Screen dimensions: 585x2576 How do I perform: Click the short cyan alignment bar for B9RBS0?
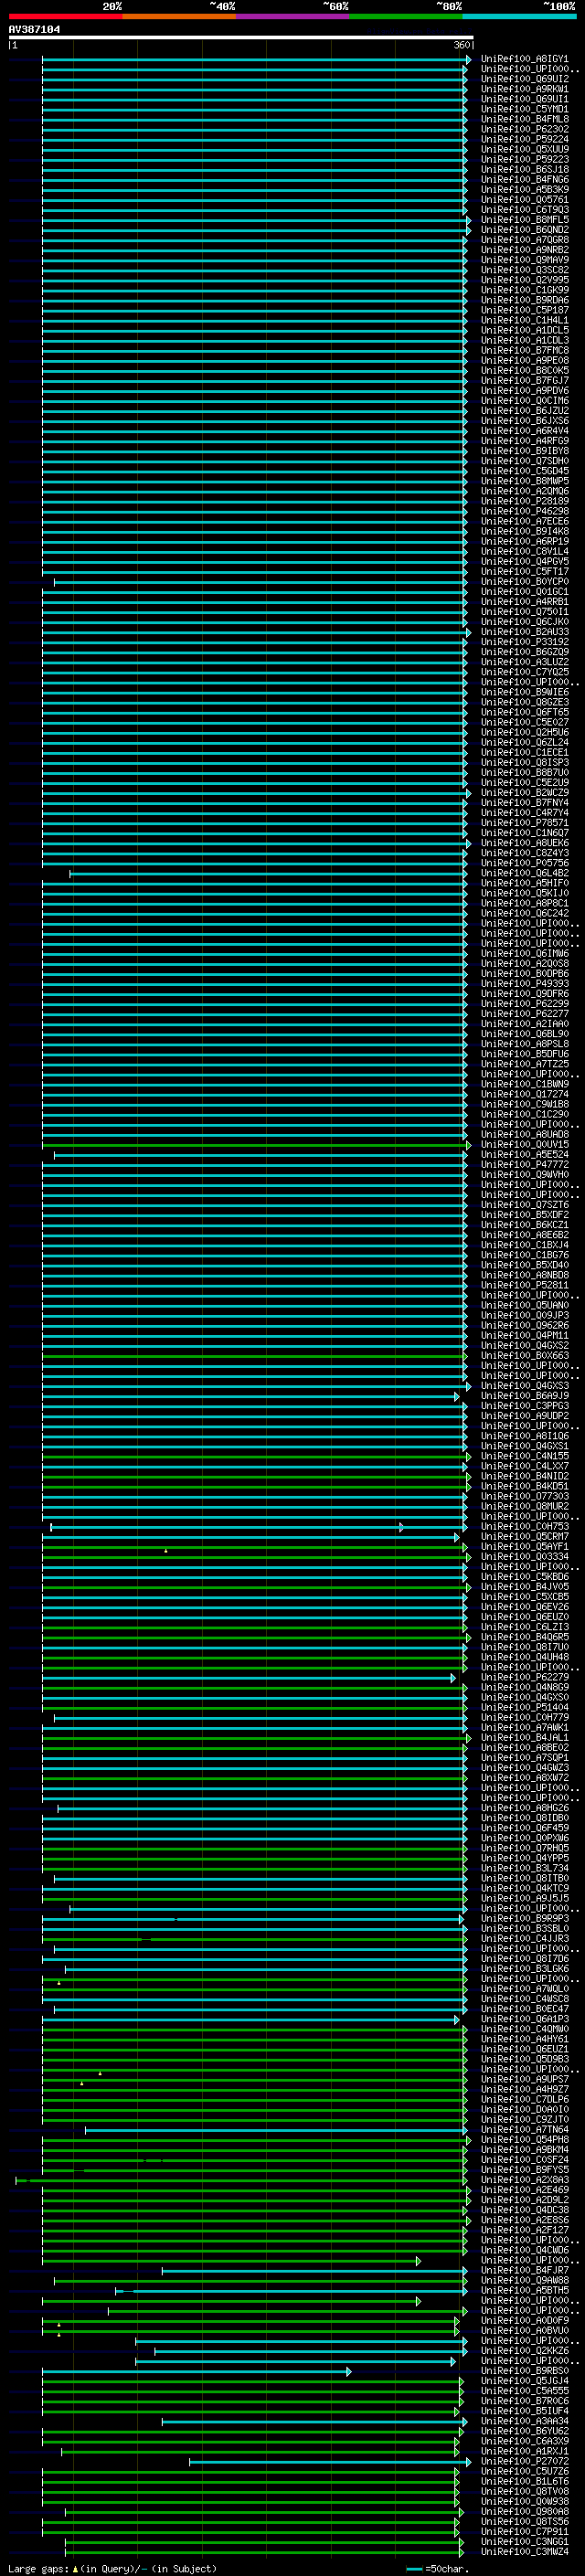pyautogui.click(x=197, y=2372)
